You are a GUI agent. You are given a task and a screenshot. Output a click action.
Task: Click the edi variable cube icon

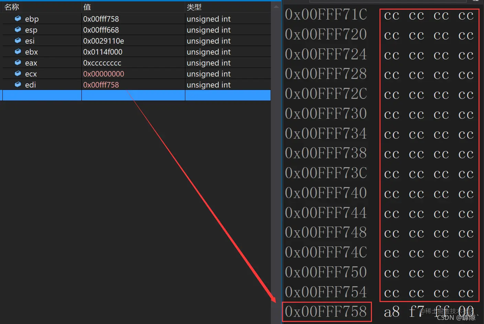click(18, 84)
